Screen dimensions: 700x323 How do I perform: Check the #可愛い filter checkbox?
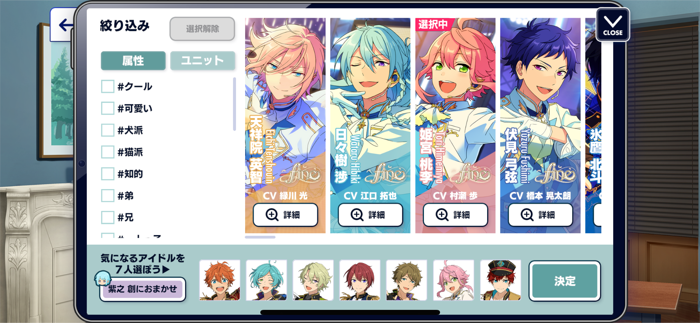pyautogui.click(x=108, y=108)
